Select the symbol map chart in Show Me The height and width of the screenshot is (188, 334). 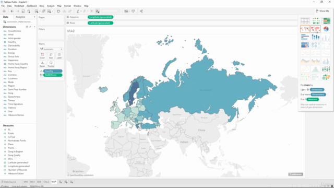305,29
